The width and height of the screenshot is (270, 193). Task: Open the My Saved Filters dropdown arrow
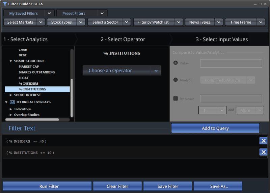click(x=49, y=13)
